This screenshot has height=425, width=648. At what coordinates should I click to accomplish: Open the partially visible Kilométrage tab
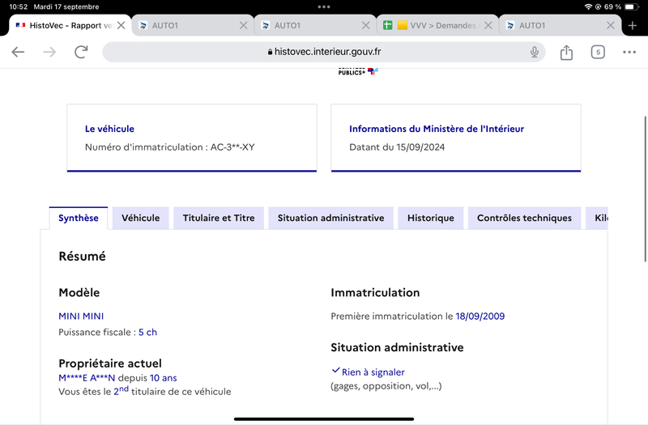(x=597, y=218)
